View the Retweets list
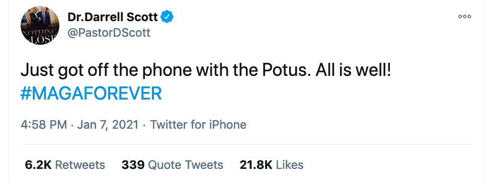Image resolution: width=496 pixels, height=183 pixels. (x=64, y=165)
